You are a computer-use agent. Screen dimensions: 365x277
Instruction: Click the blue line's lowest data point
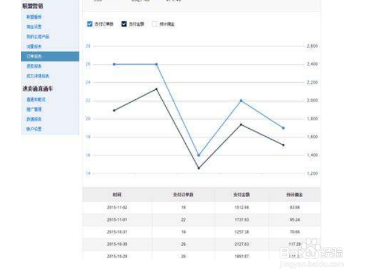tap(199, 155)
